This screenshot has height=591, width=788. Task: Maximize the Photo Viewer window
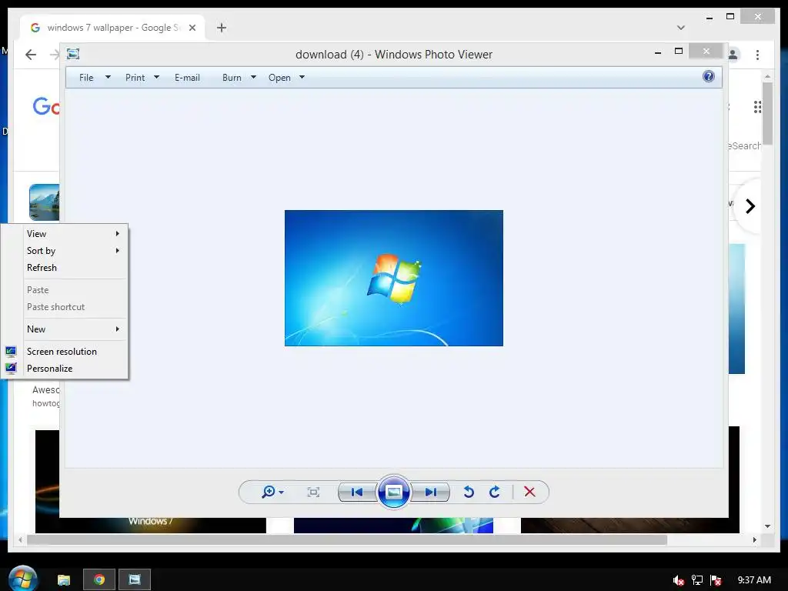click(x=679, y=52)
